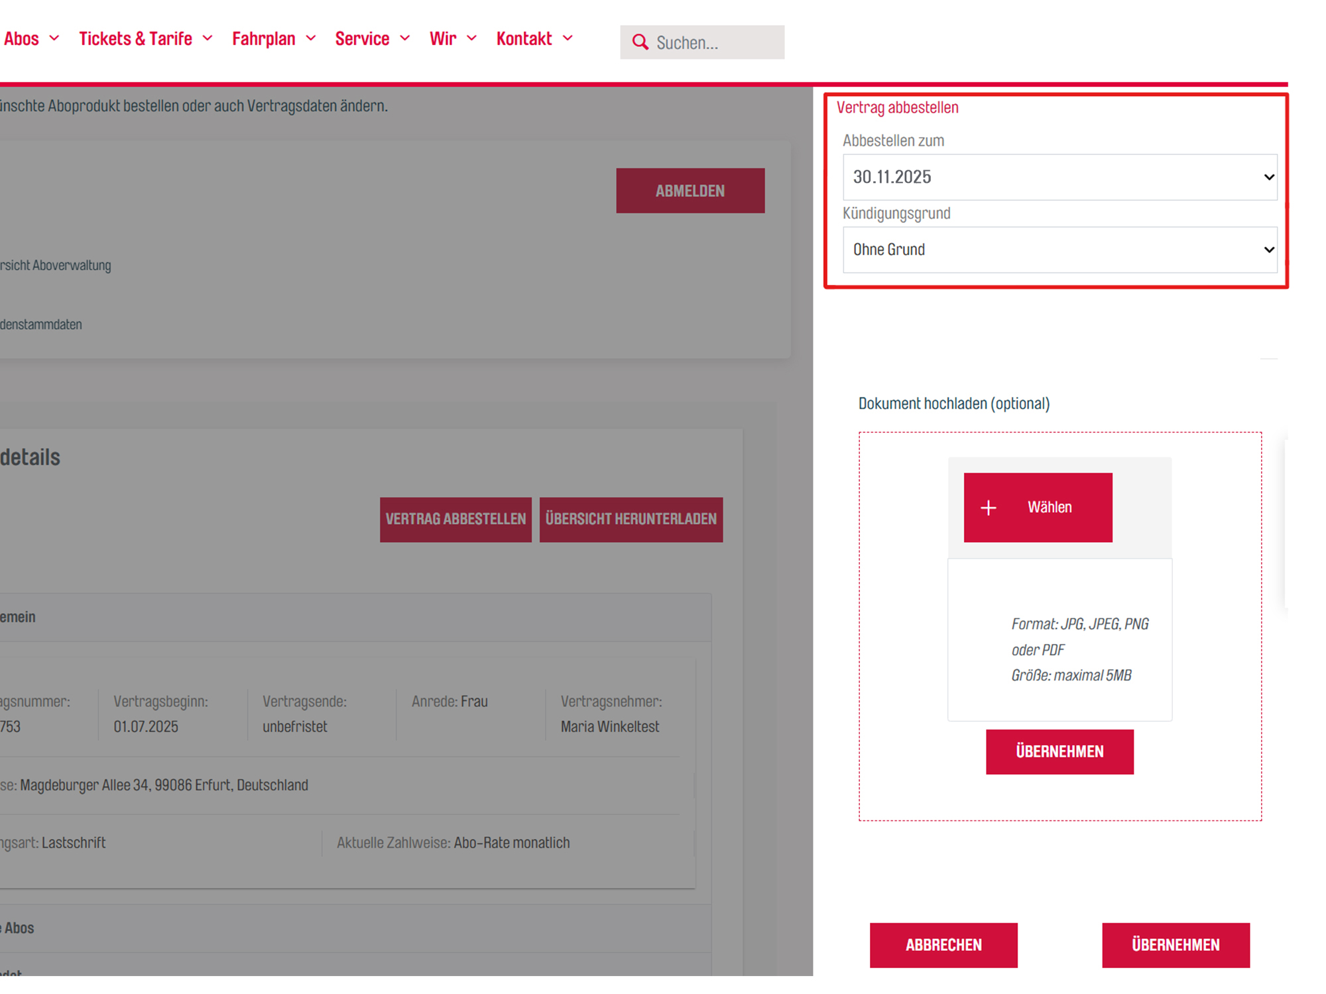Click VERTRAG ABBESTELLEN button
The width and height of the screenshot is (1326, 994).
pos(455,520)
